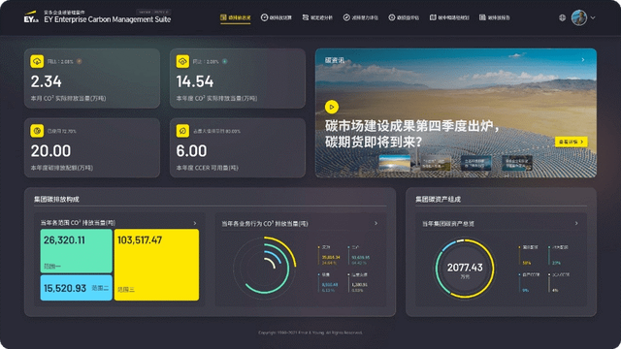Click the 27% carbon asset legend entry
The width and height of the screenshot is (621, 349).
[x=559, y=255]
